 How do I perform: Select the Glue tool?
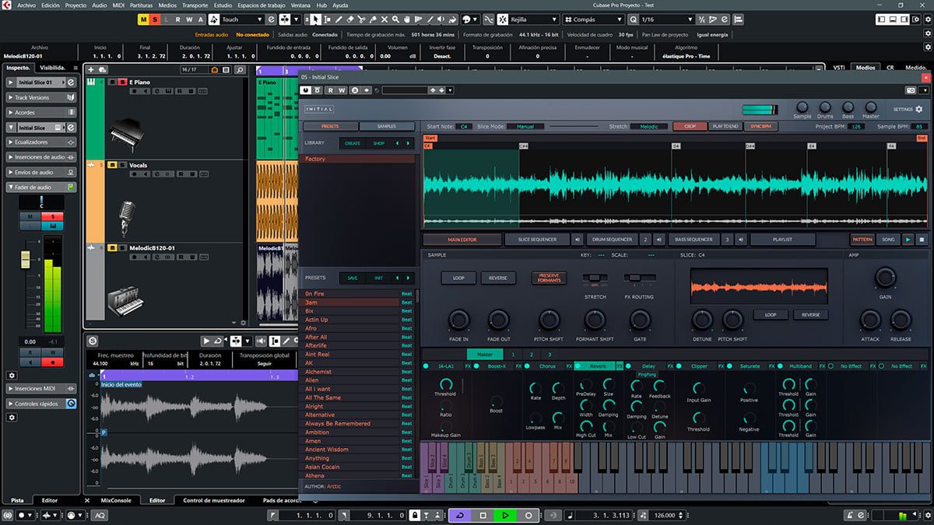tap(374, 19)
